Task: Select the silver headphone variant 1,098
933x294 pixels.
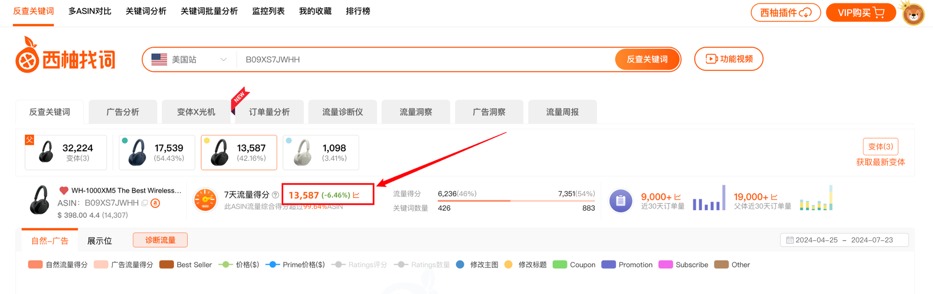Action: click(x=321, y=152)
